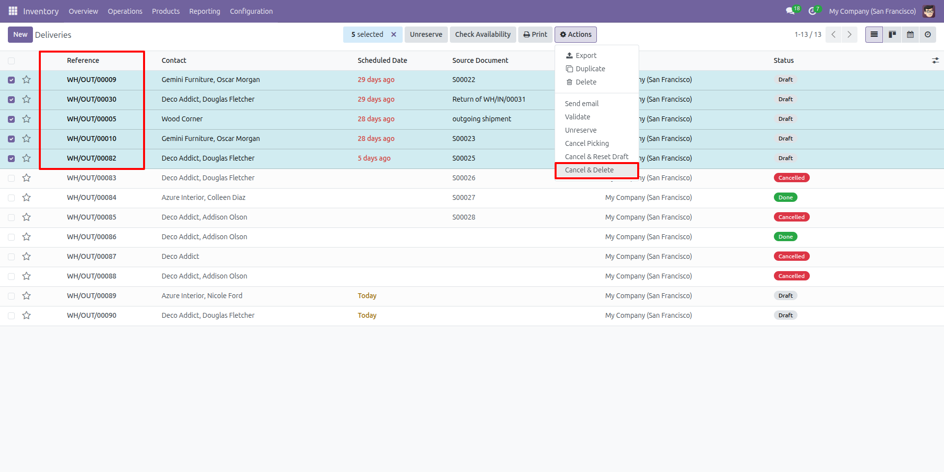Click the Unreserve toolbar button
This screenshot has height=472, width=944.
click(426, 34)
